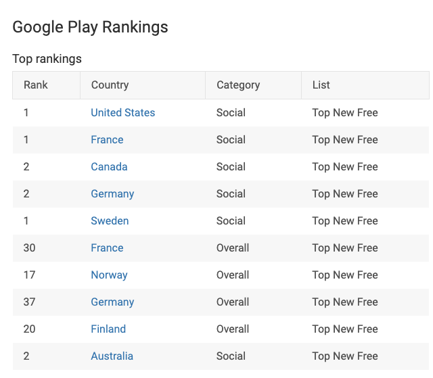
Task: Open the United States country link
Action: pyautogui.click(x=122, y=113)
